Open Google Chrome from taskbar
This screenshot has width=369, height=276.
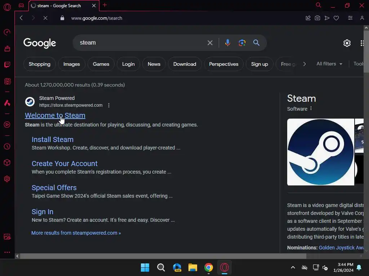(x=209, y=267)
